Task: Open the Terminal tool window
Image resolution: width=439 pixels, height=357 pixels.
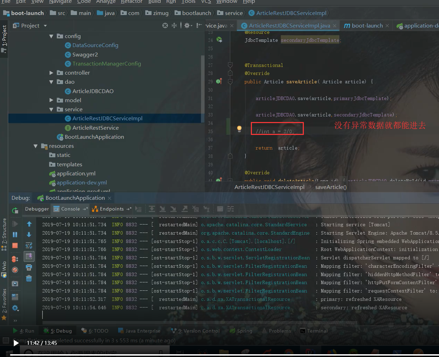Action: 314,331
